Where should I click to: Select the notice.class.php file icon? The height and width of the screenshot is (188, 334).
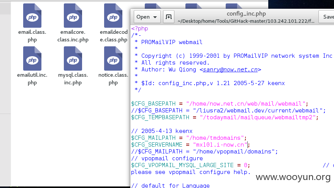113,58
